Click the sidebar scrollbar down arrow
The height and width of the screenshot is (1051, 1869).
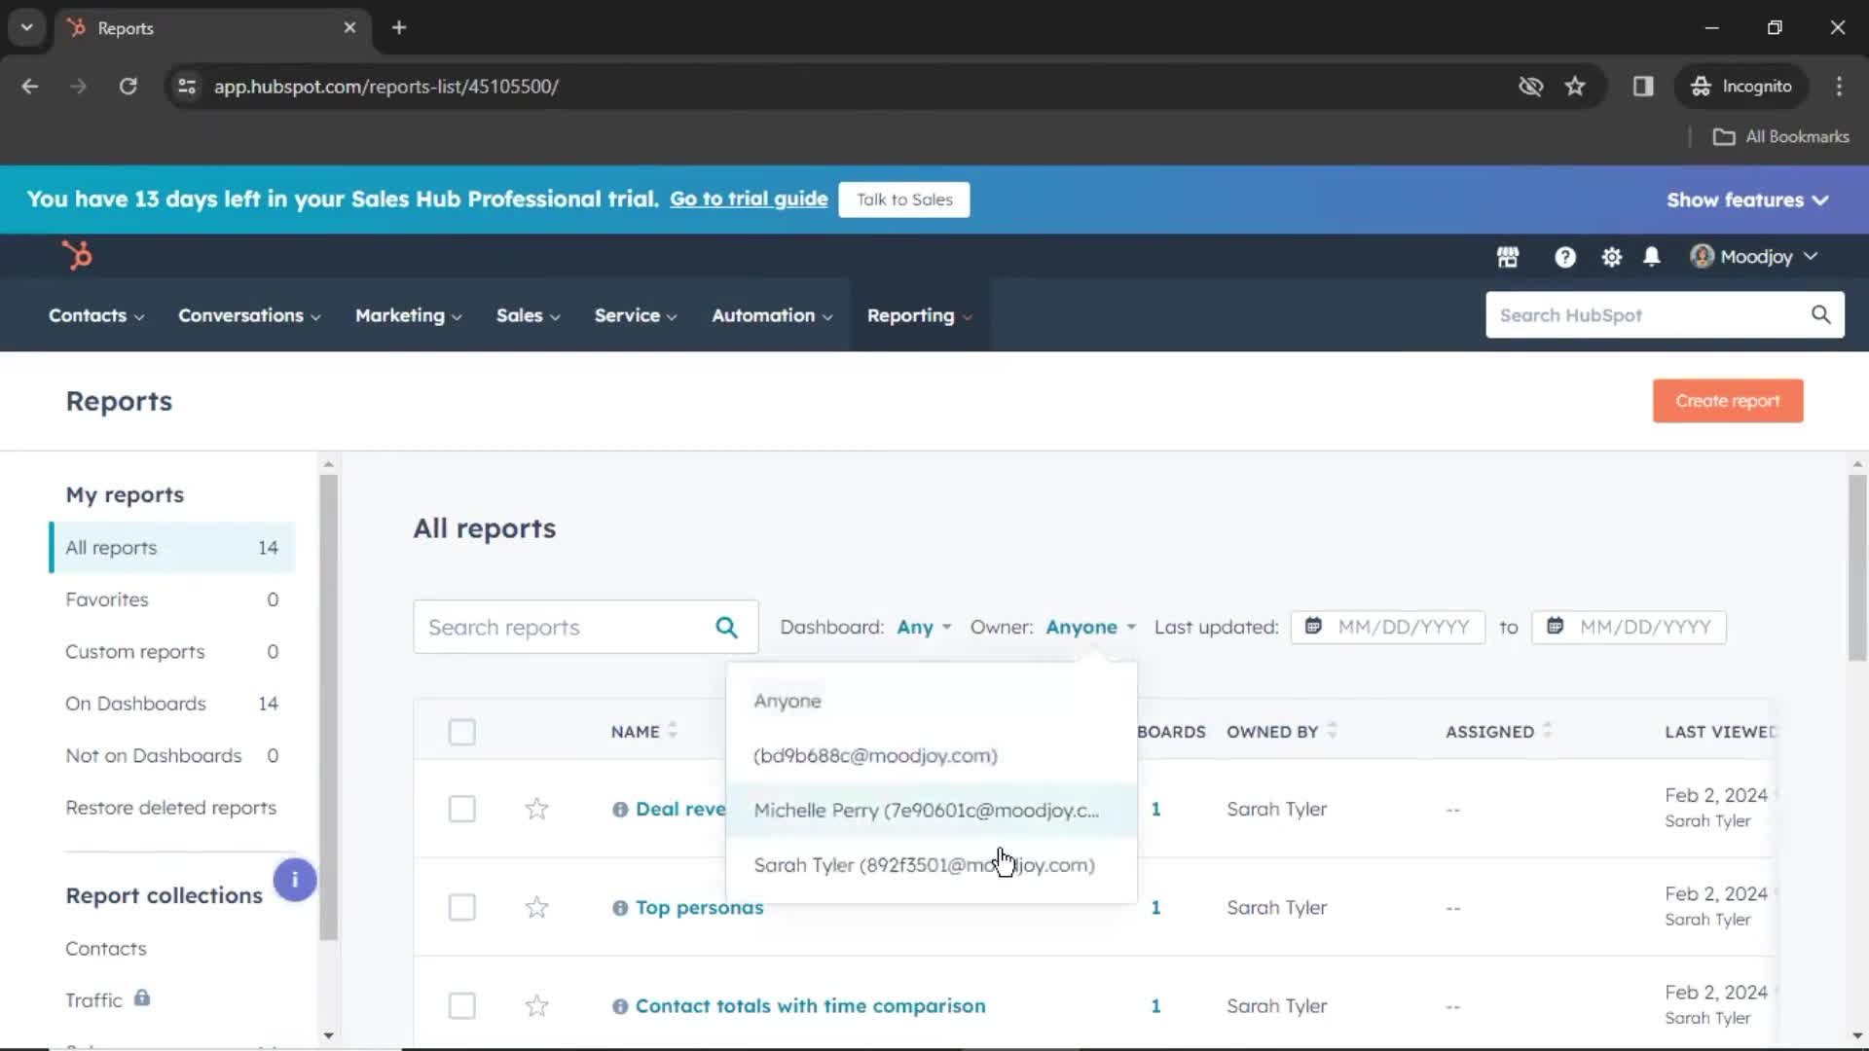pyautogui.click(x=328, y=1035)
